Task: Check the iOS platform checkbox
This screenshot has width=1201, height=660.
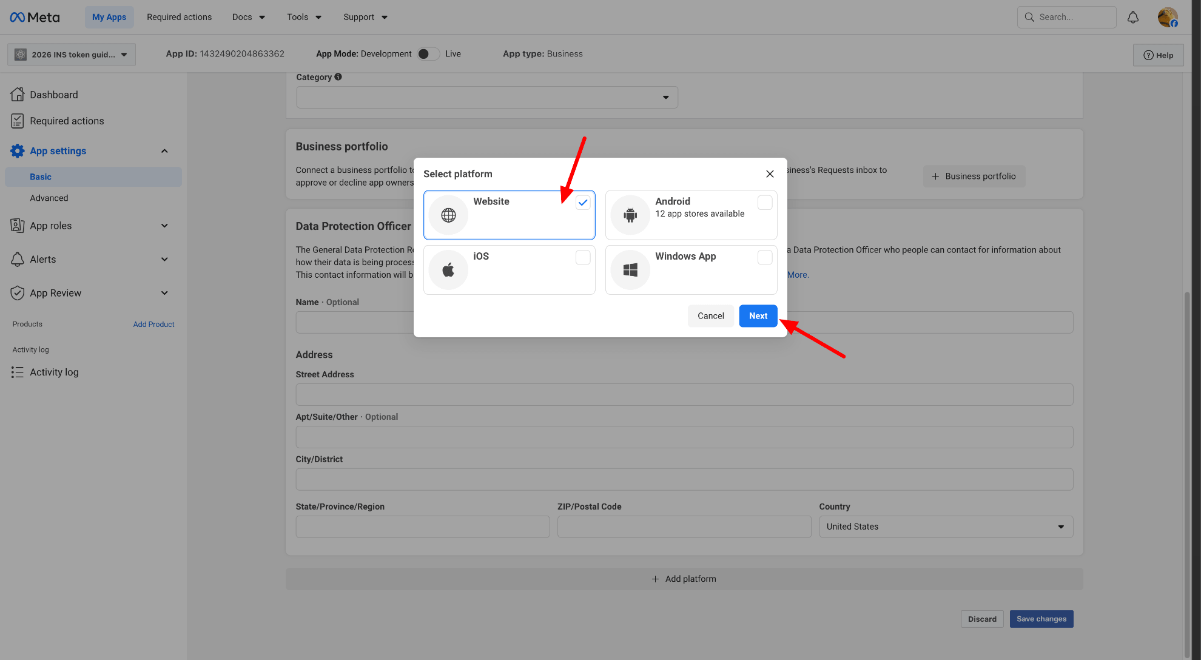Action: pos(583,257)
